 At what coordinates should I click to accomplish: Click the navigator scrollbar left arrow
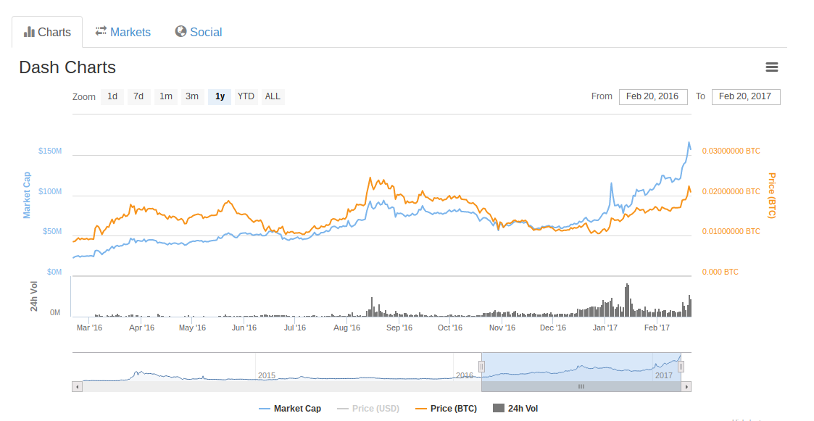click(x=78, y=387)
